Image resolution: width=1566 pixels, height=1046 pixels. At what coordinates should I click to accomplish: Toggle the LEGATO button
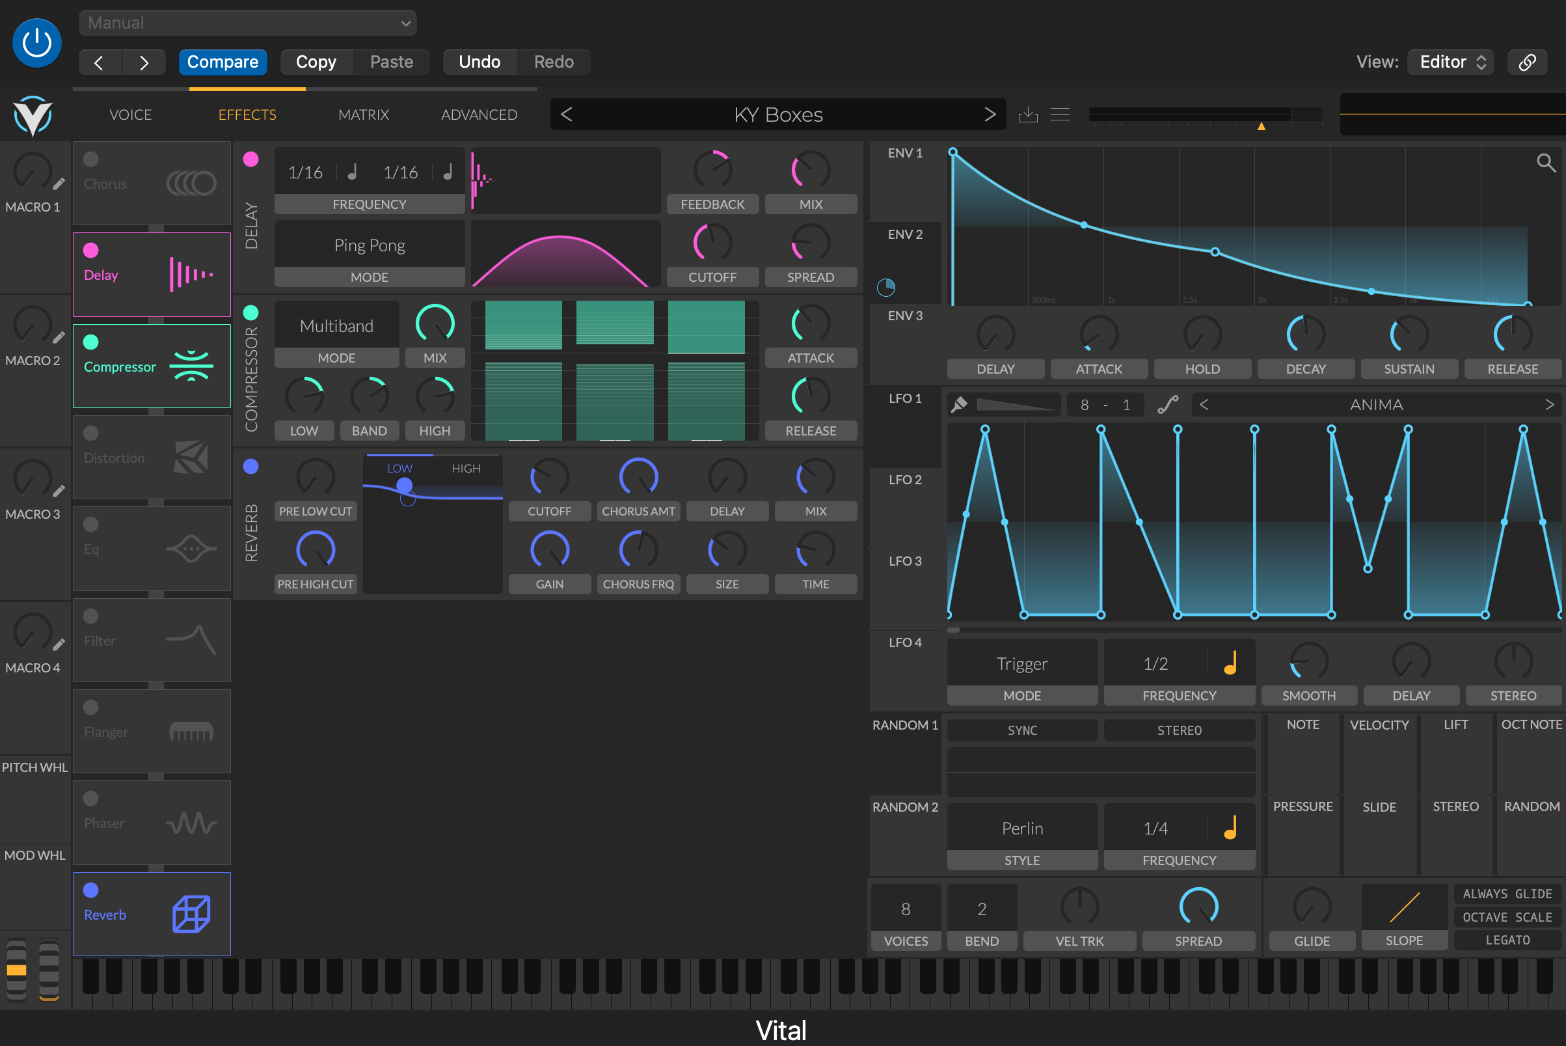click(1507, 940)
